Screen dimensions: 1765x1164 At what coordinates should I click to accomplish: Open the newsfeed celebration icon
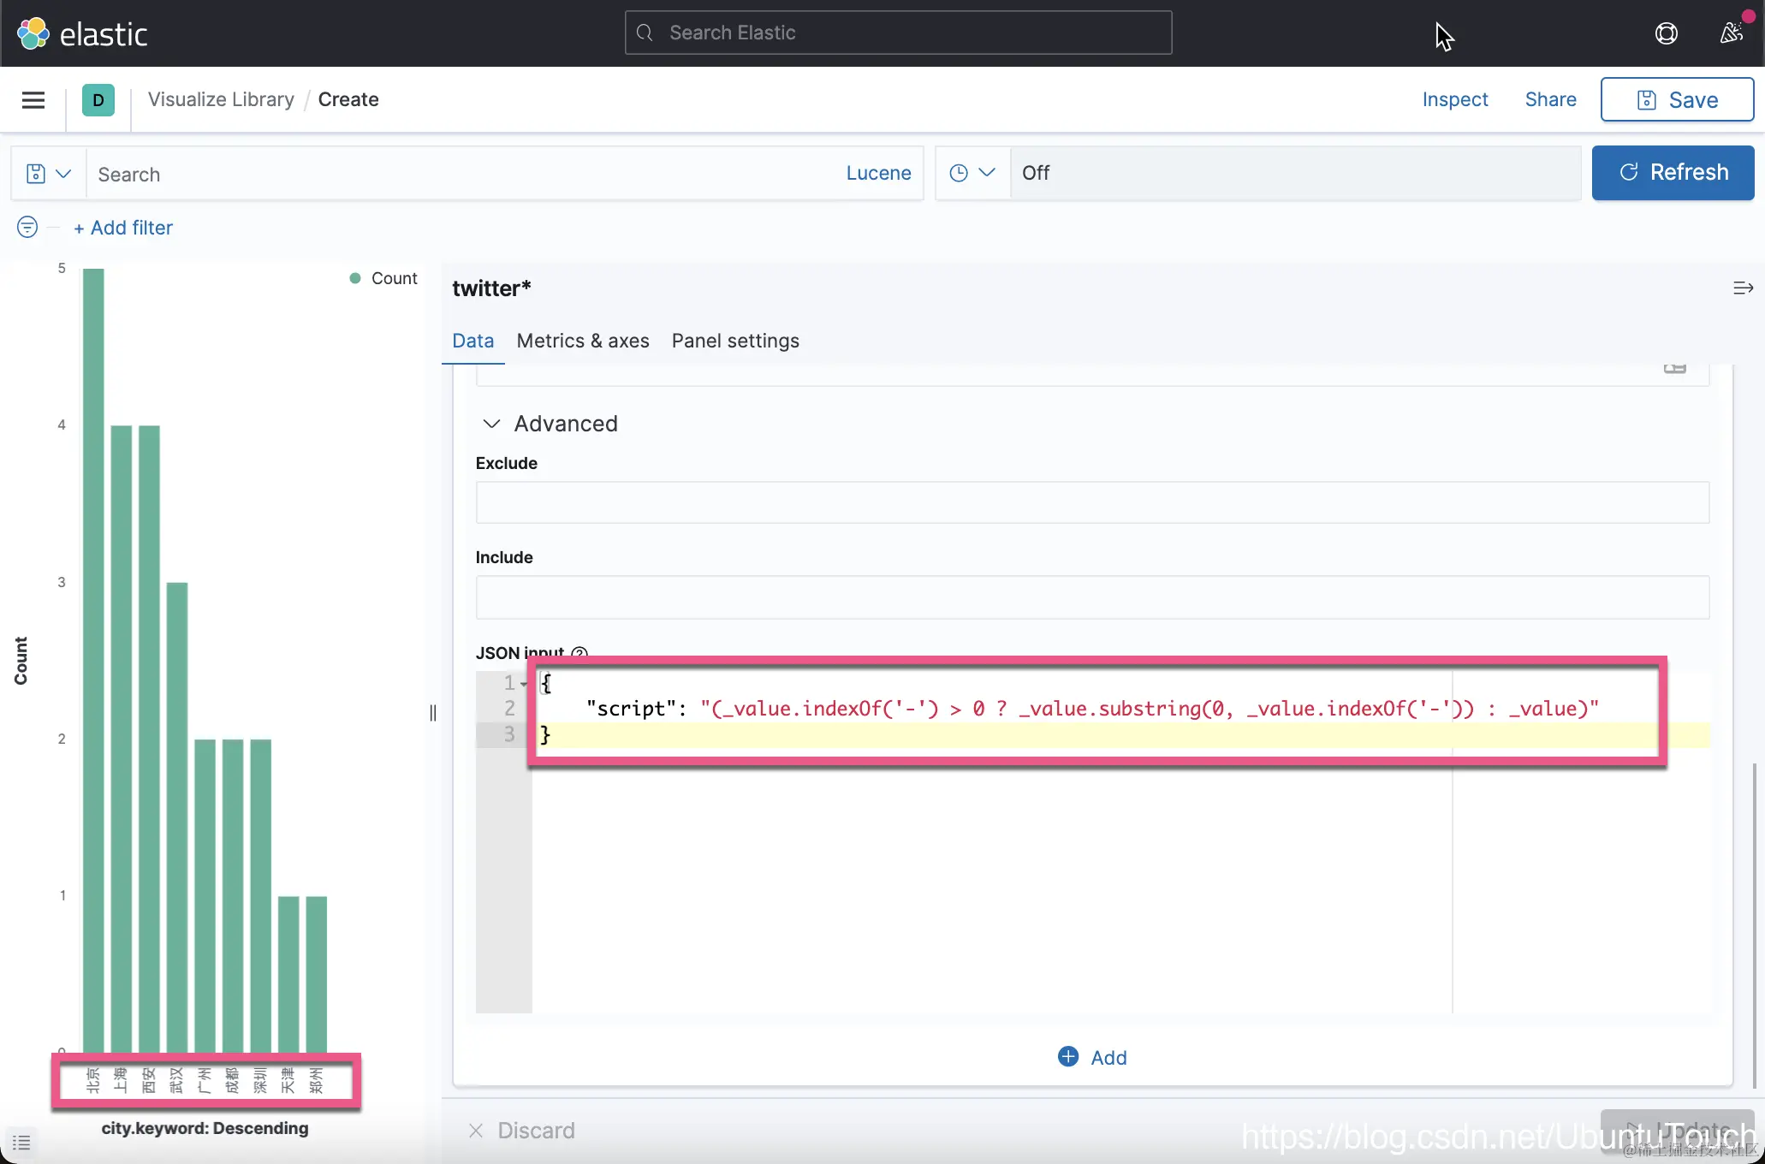1731,33
